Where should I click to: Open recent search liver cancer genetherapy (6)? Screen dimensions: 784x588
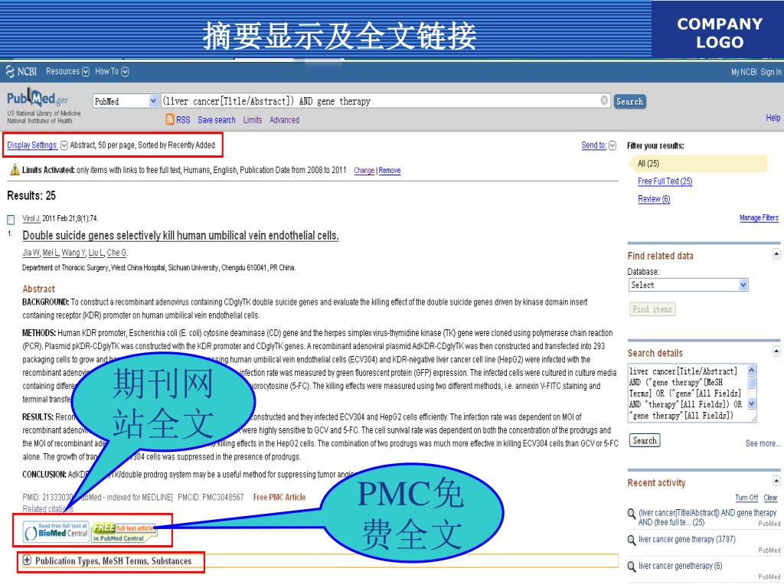(x=680, y=566)
